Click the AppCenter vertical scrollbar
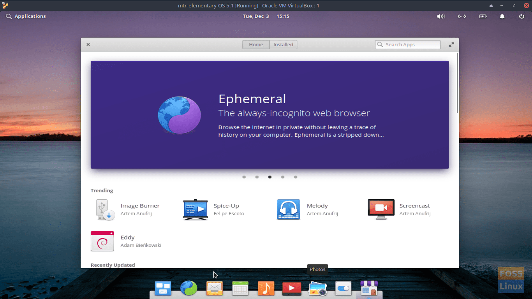The width and height of the screenshot is (532, 299). 458,83
